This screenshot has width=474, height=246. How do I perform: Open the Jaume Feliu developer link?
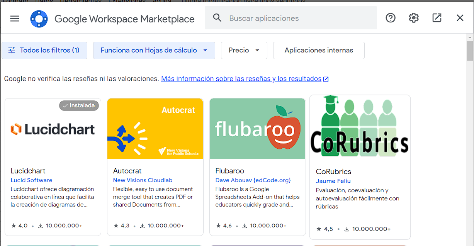[333, 181]
